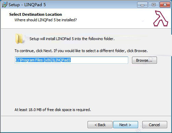Image resolution: width=172 pixels, height=133 pixels.
Task: Minimize the LINQPad 5 setup window
Action: (142, 5)
